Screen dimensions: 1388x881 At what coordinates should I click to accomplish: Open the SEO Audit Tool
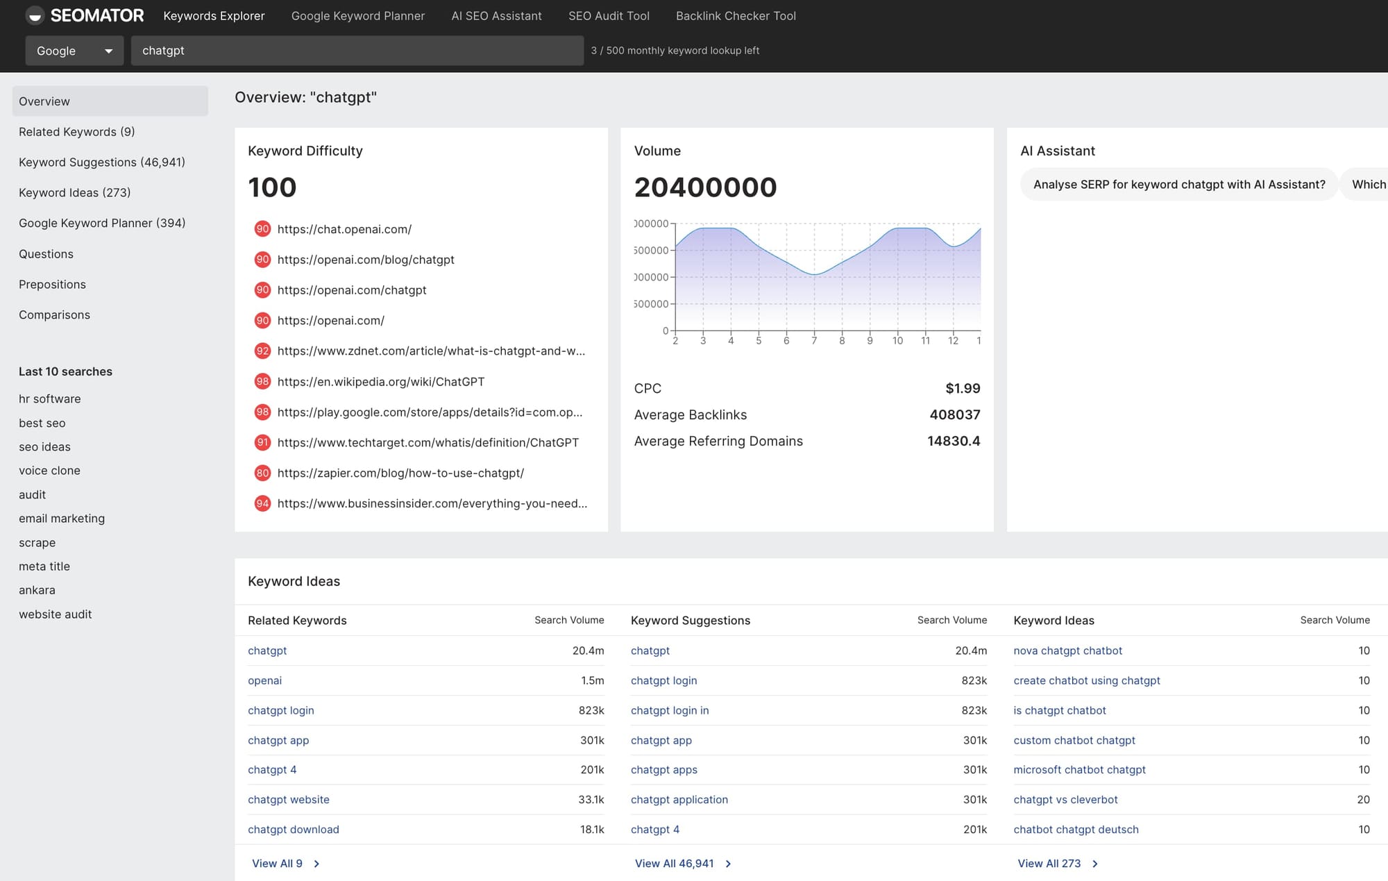tap(609, 16)
